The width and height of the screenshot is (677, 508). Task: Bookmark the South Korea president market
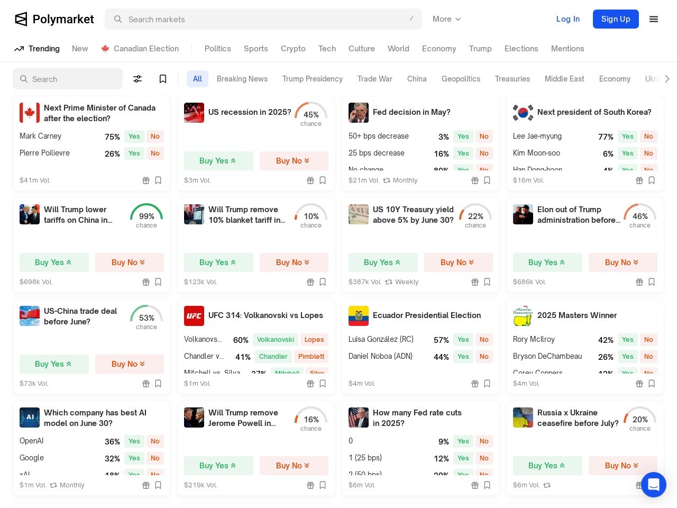point(652,180)
